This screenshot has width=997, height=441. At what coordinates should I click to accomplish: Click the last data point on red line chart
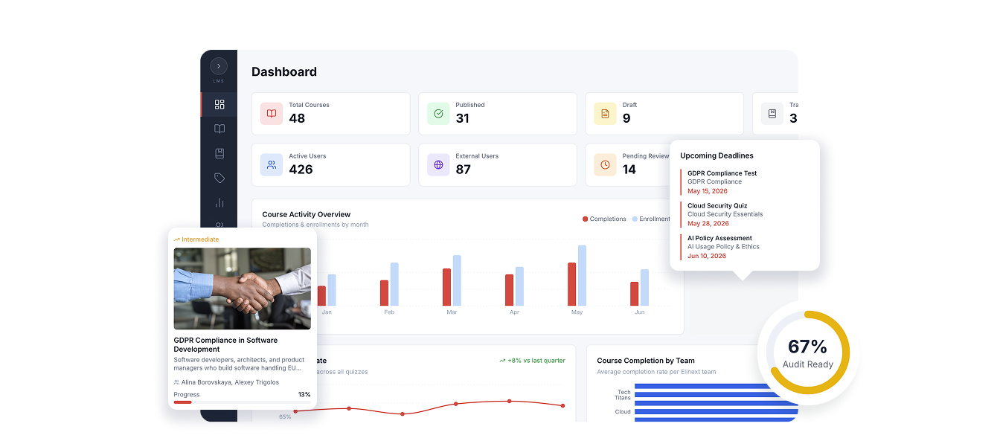point(562,405)
